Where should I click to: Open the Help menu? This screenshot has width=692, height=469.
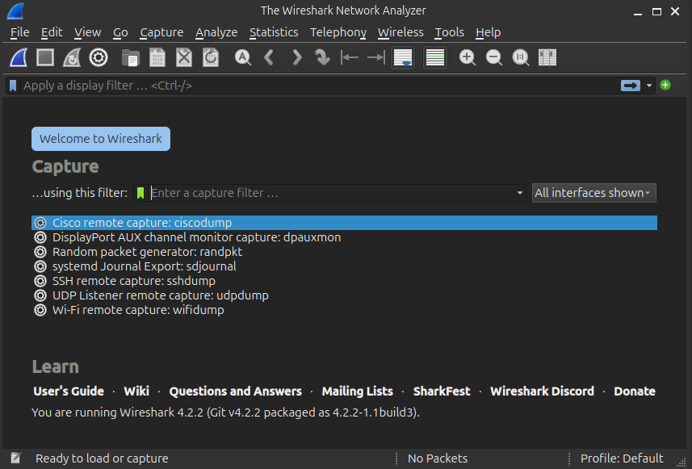488,32
